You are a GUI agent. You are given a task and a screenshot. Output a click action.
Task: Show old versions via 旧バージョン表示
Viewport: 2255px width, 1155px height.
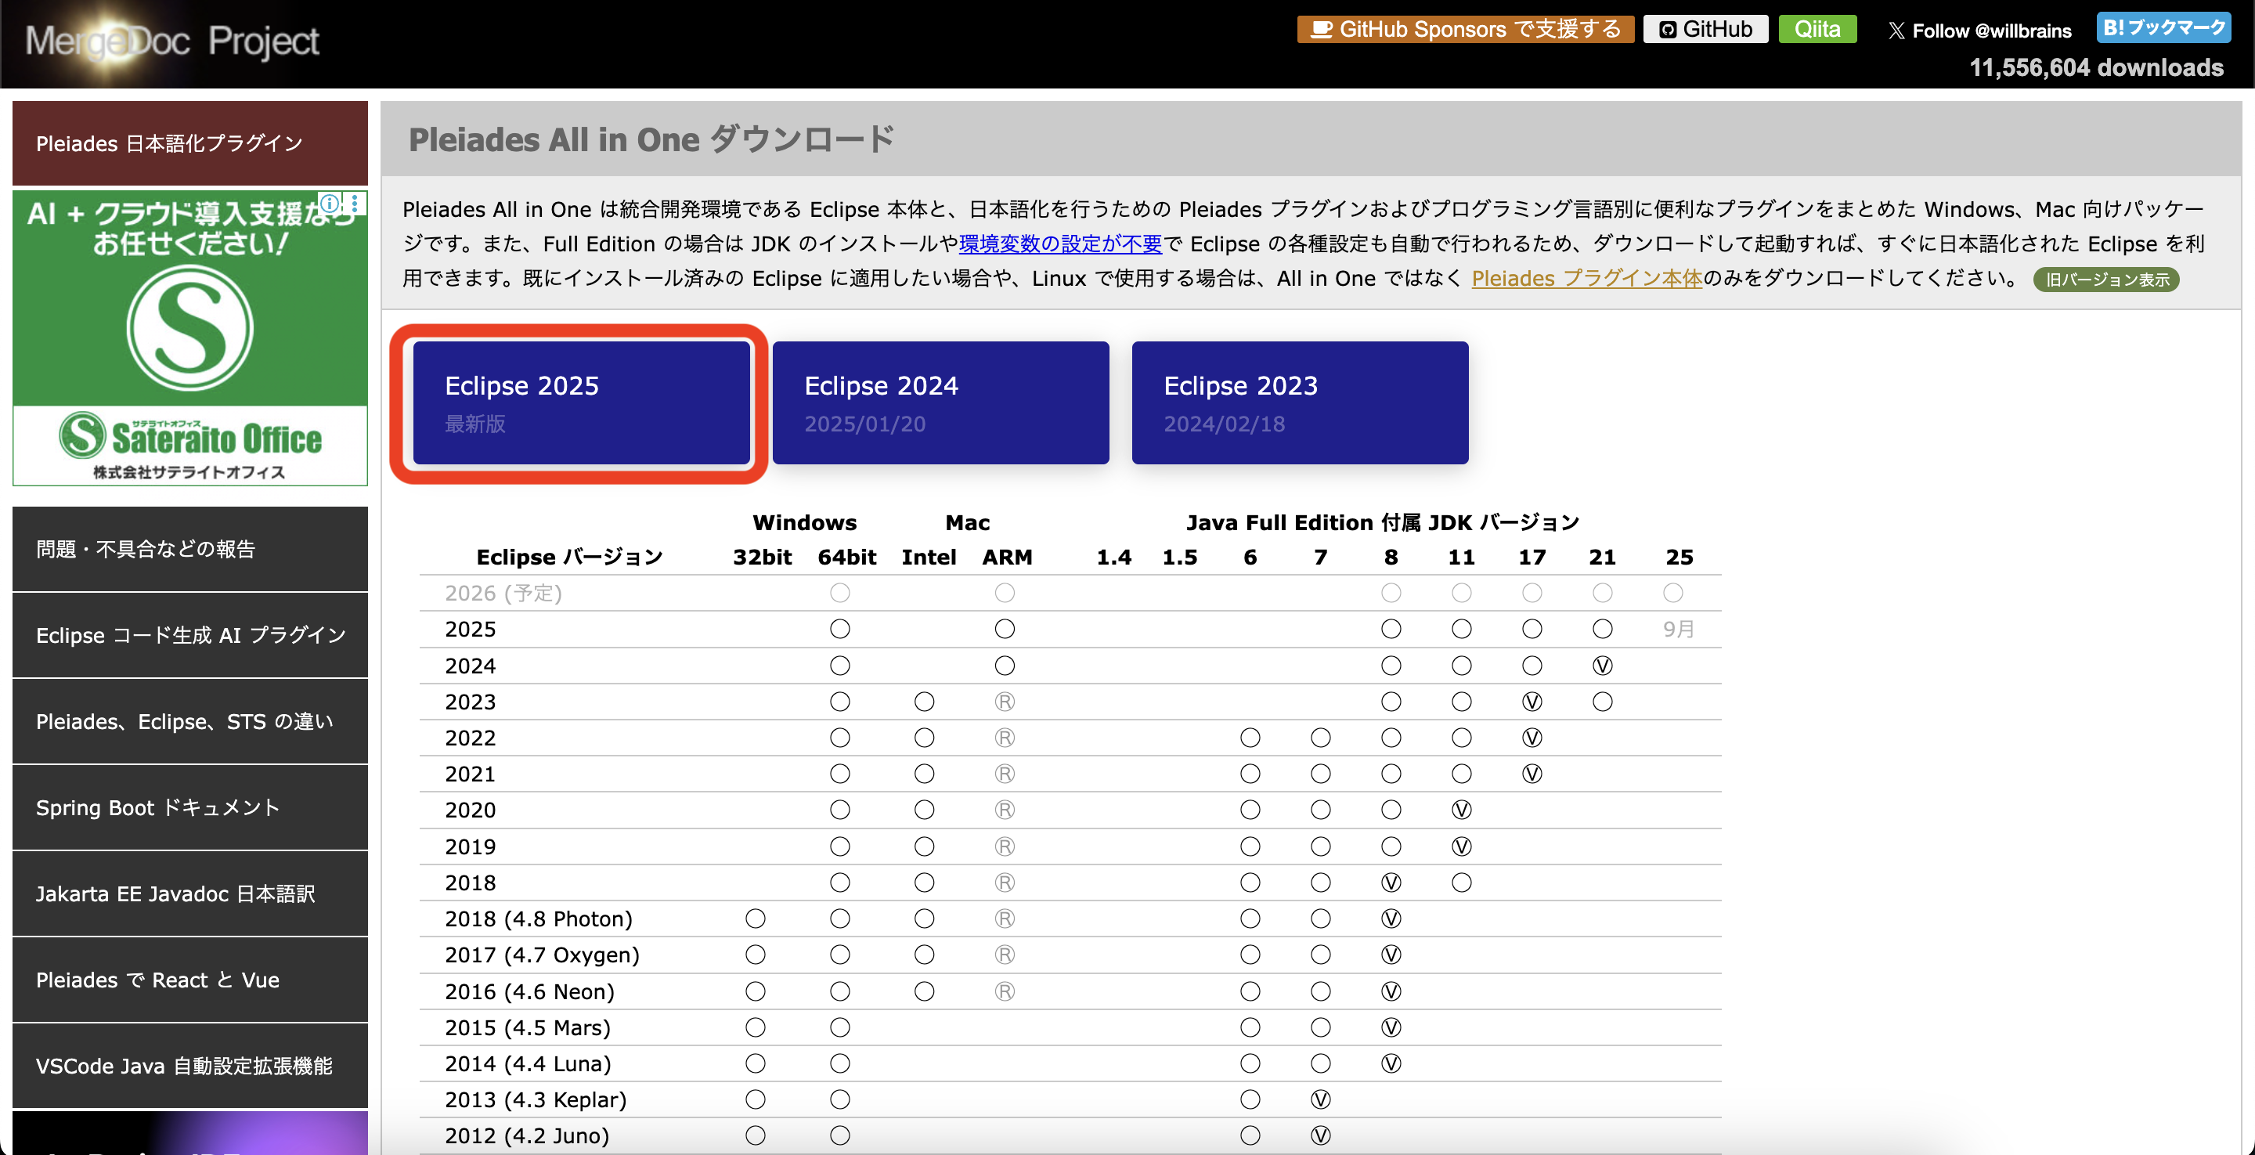coord(2105,280)
